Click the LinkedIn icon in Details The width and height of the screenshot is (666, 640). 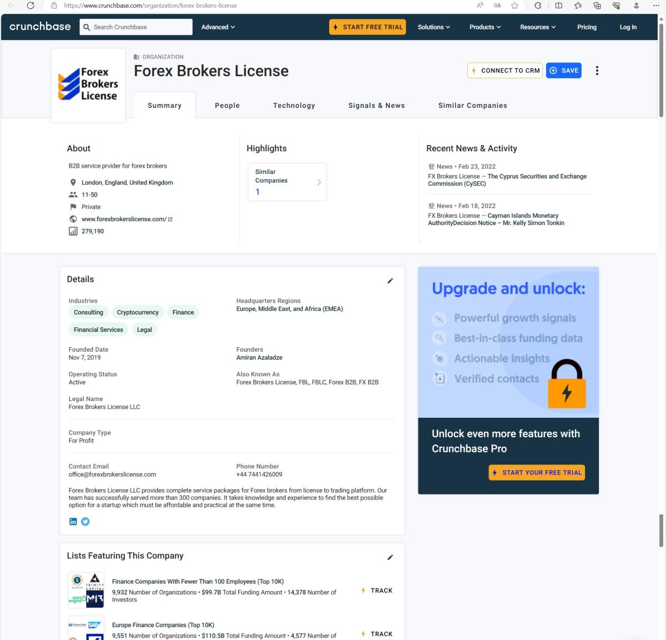(73, 521)
